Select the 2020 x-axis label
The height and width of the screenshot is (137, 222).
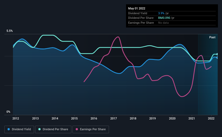point(172,118)
